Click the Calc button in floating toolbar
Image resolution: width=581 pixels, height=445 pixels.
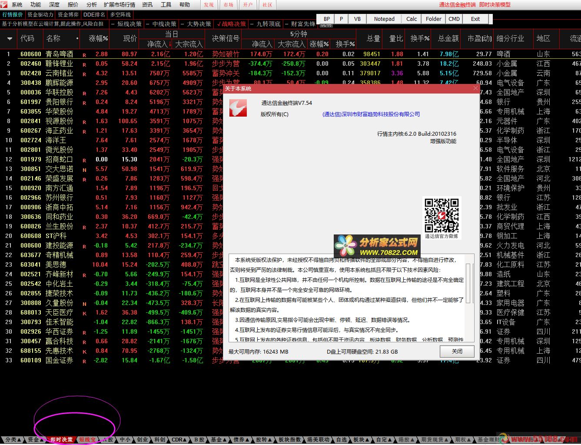click(412, 19)
